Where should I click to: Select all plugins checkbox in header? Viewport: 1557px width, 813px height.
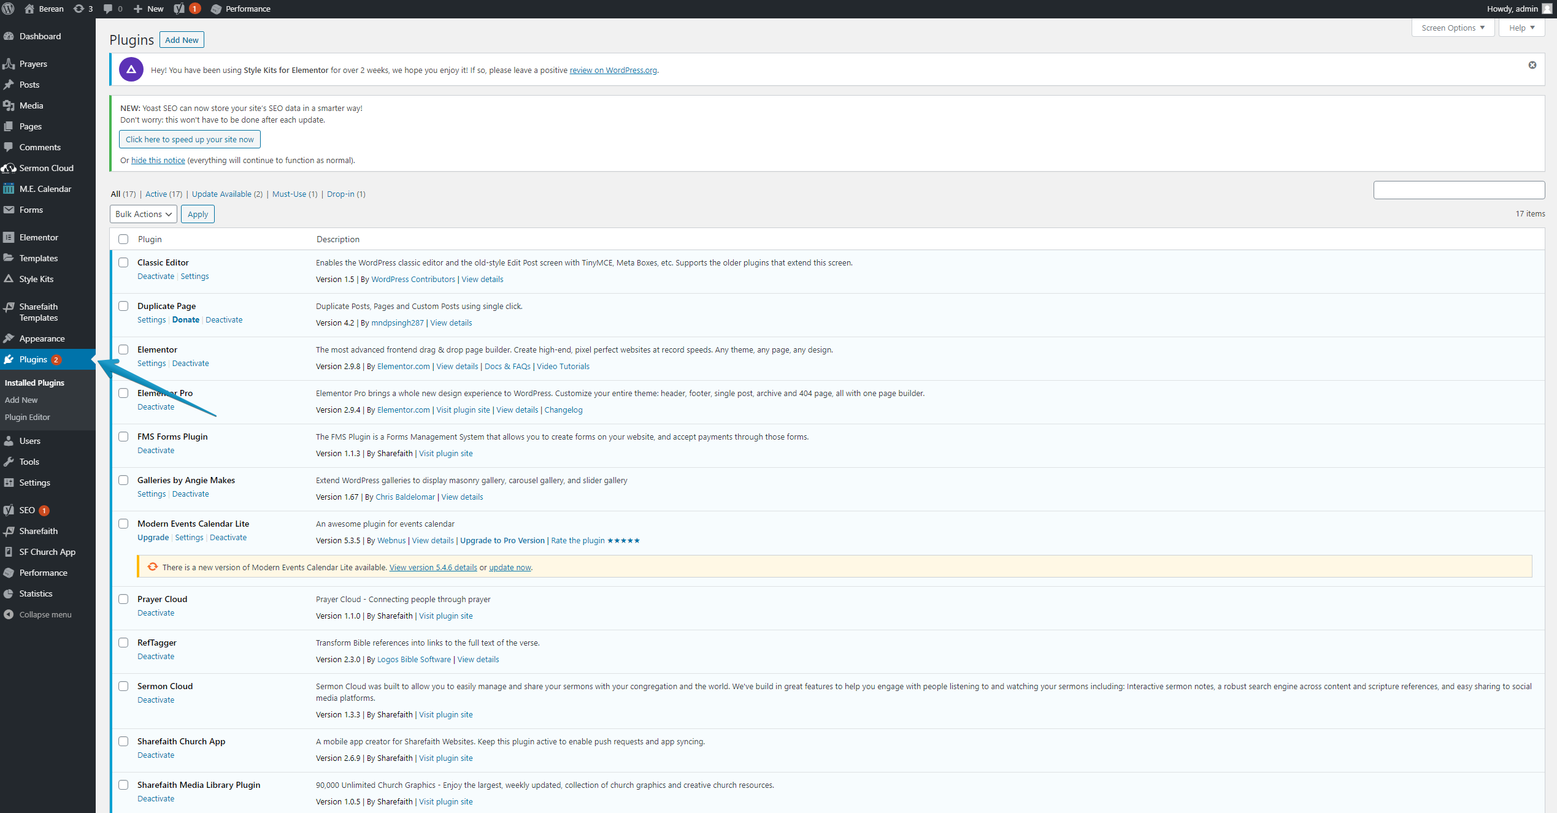click(x=123, y=239)
